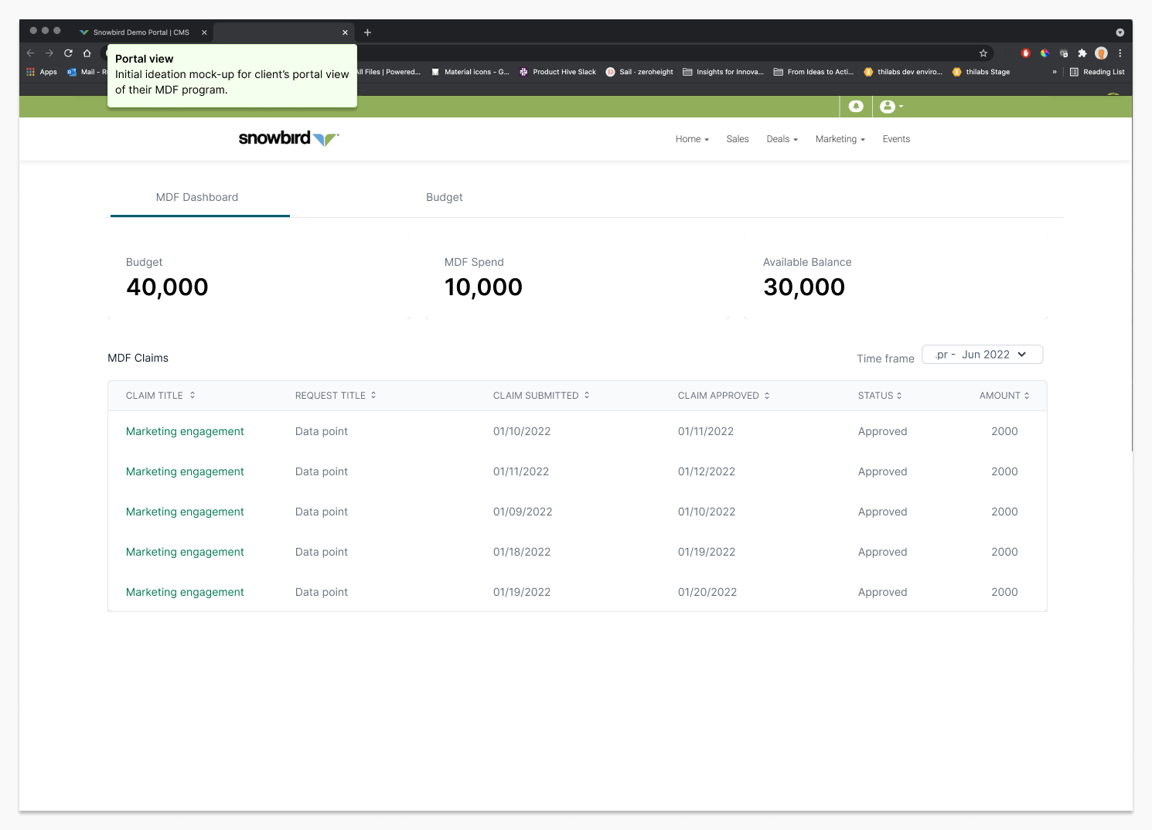The height and width of the screenshot is (830, 1152).
Task: Bookmark this page with the star icon
Action: tap(983, 53)
